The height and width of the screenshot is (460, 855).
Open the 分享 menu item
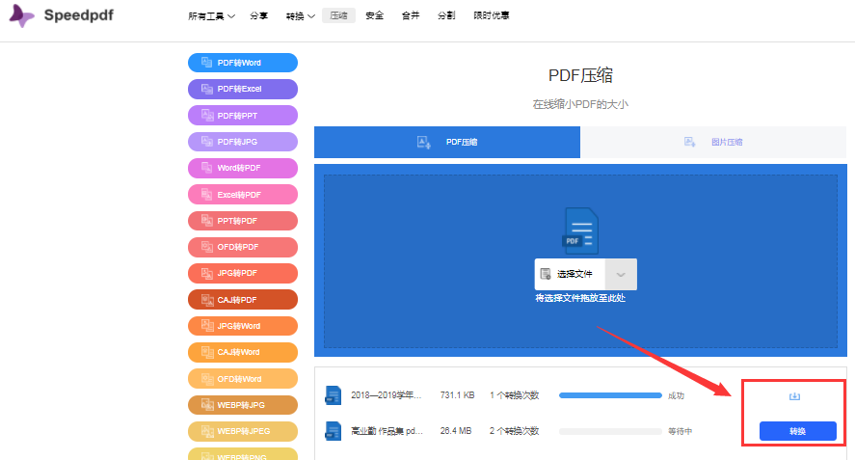point(259,15)
